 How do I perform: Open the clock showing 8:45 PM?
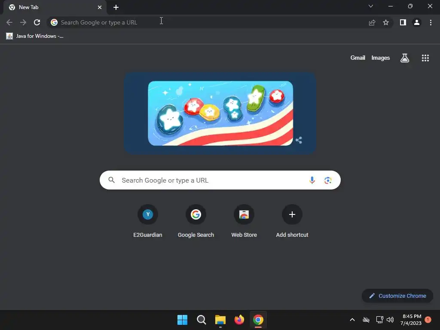tap(411, 320)
